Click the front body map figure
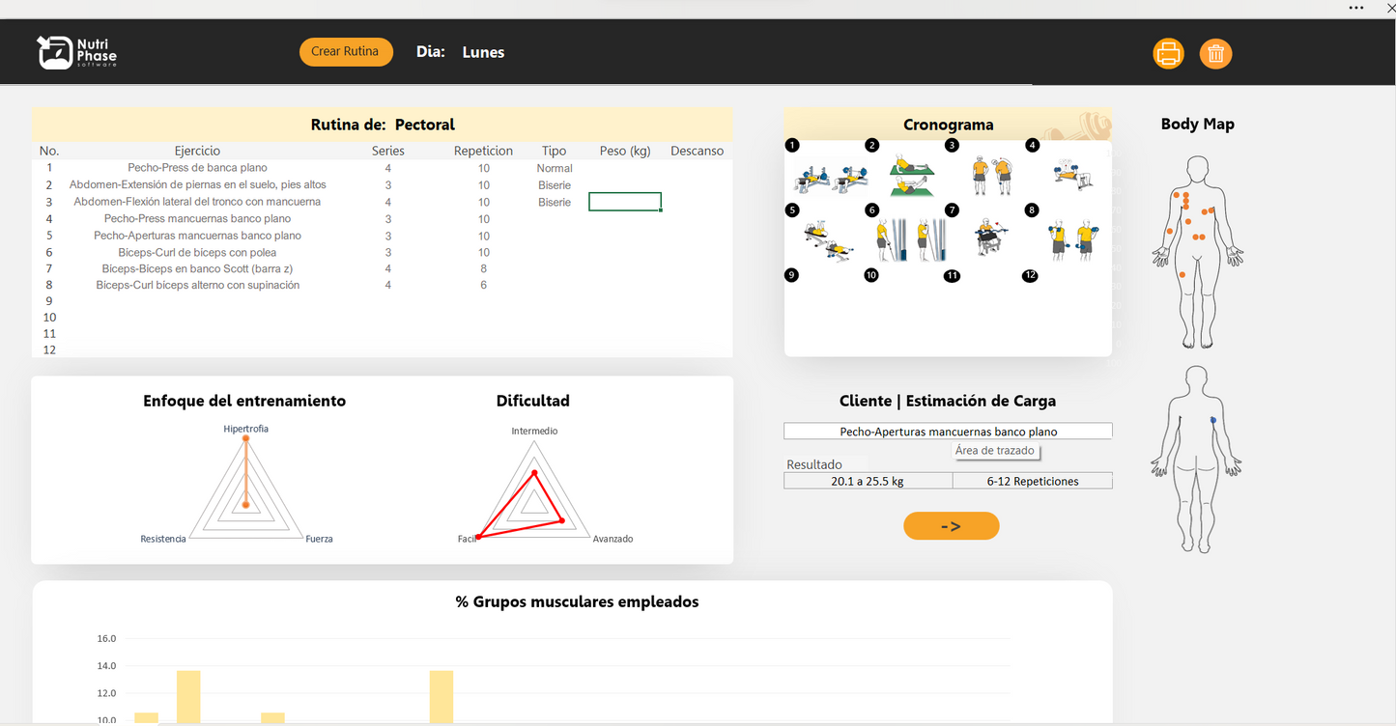 [1197, 251]
